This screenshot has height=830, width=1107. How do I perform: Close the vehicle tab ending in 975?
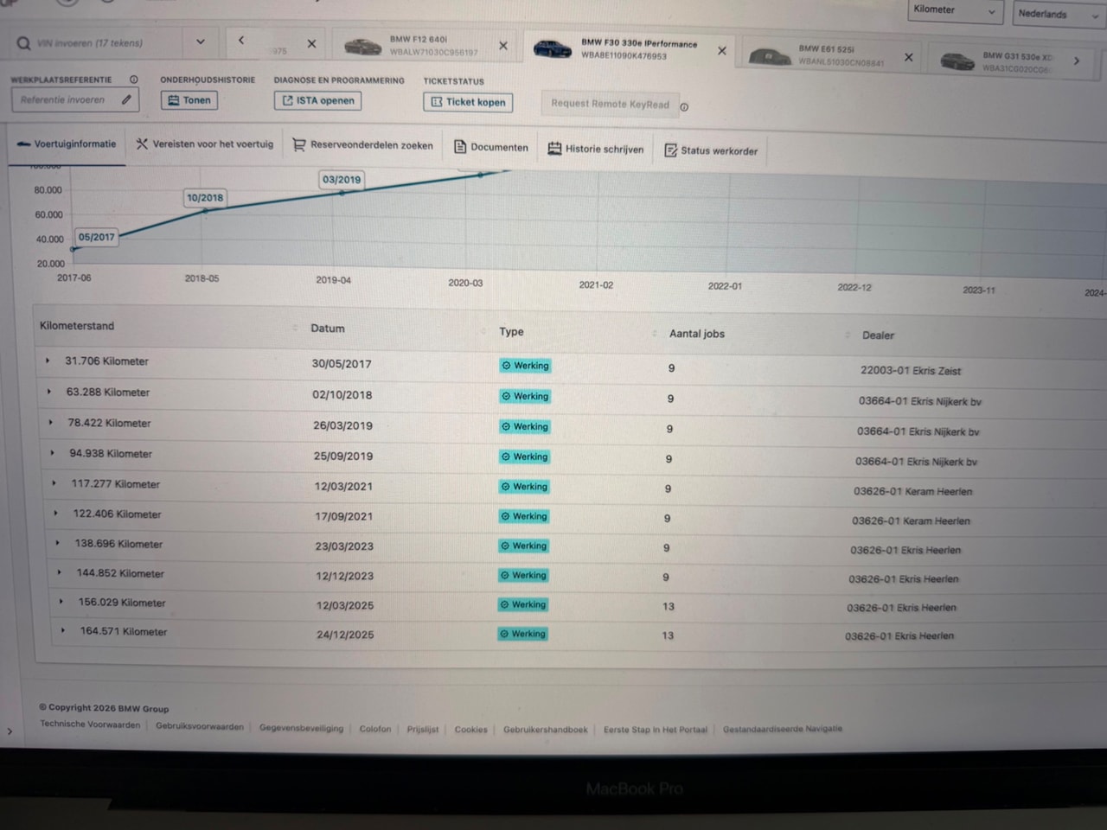311,43
